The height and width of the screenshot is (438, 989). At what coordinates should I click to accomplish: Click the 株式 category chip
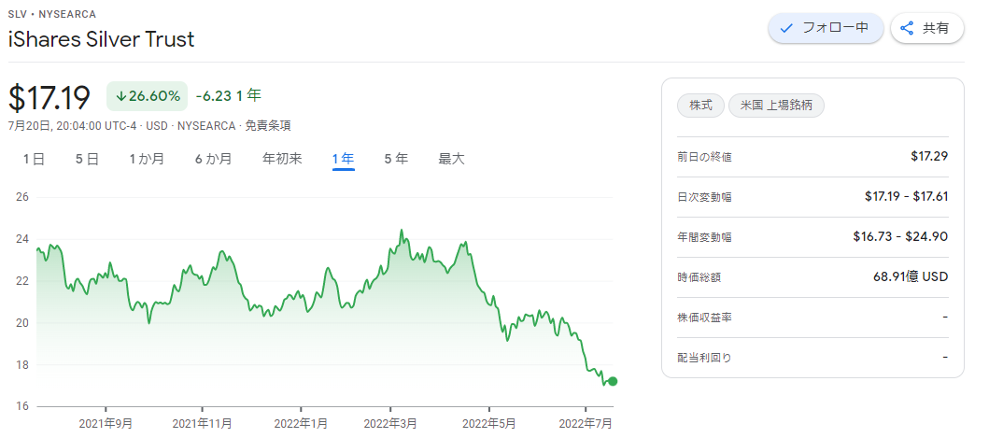coord(700,106)
